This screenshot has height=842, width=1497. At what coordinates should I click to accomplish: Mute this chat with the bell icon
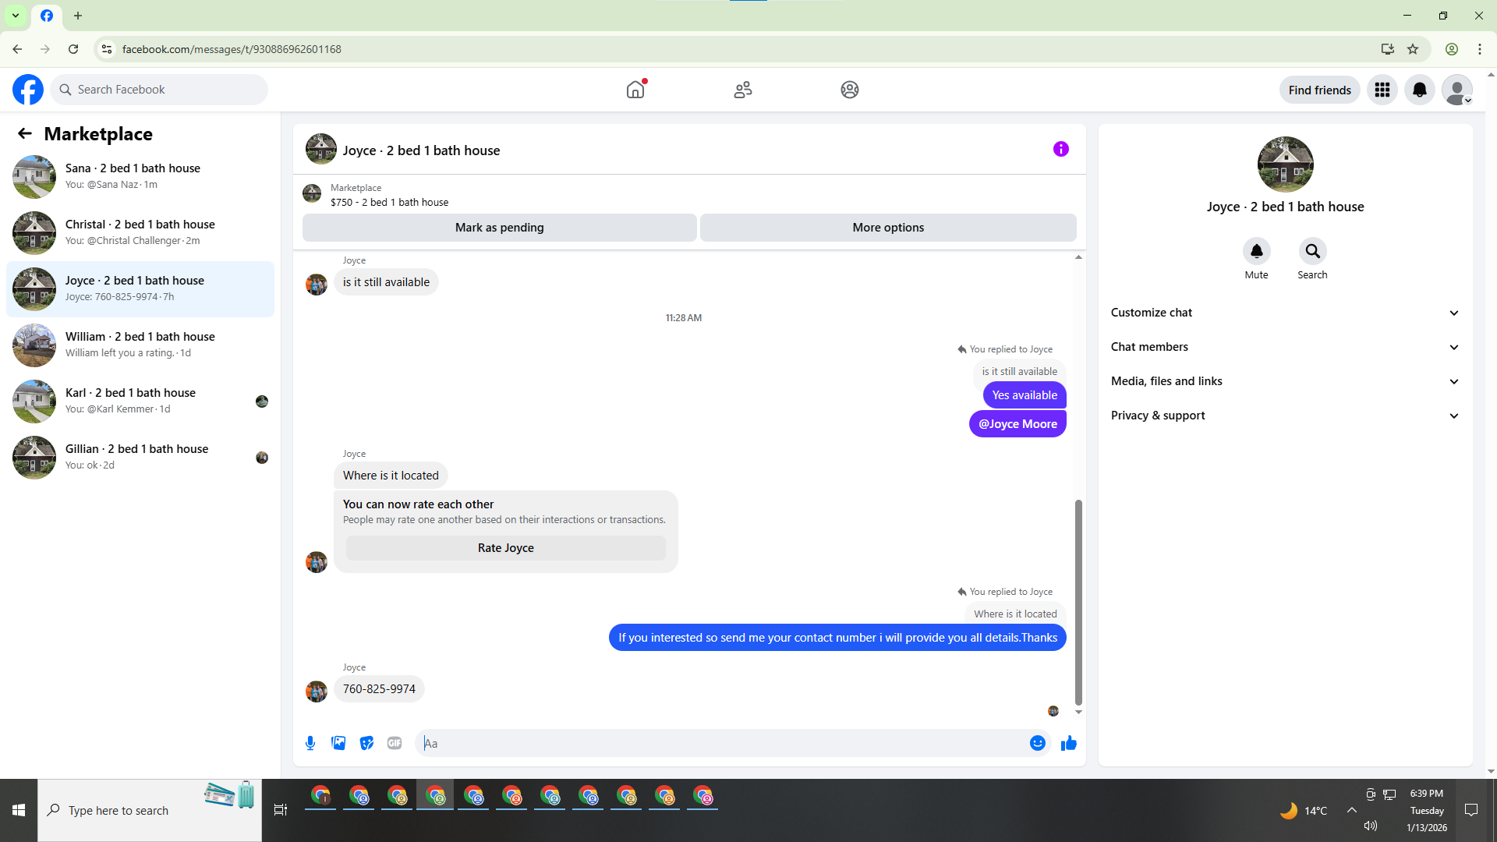1256,251
